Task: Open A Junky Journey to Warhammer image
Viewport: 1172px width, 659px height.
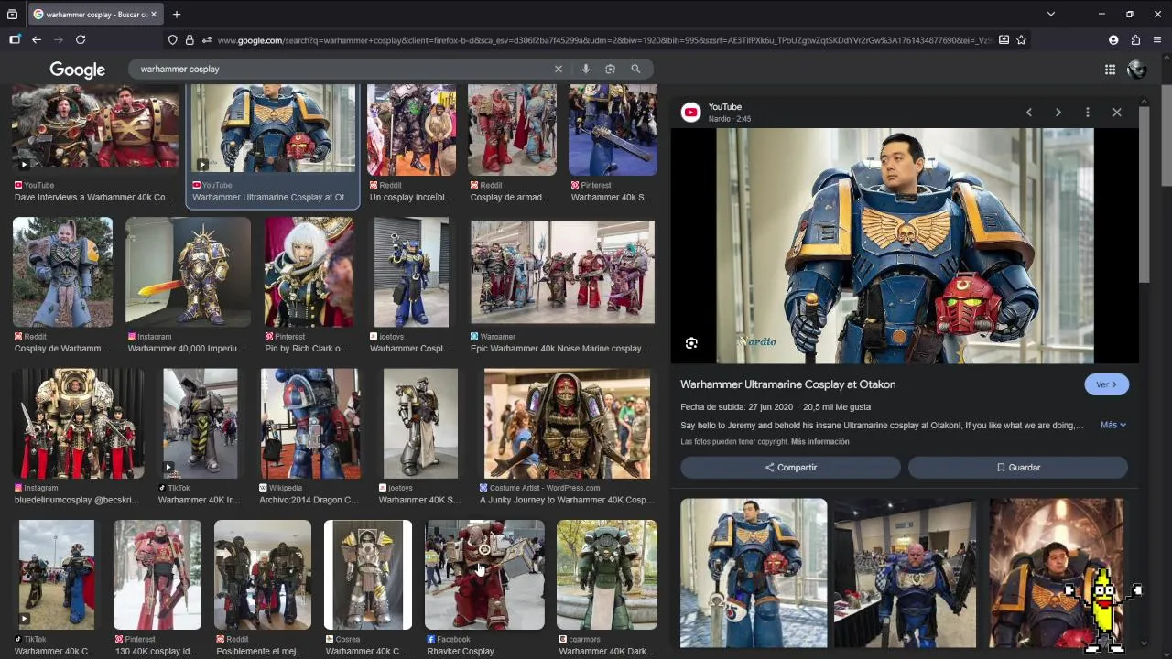Action: [x=567, y=423]
